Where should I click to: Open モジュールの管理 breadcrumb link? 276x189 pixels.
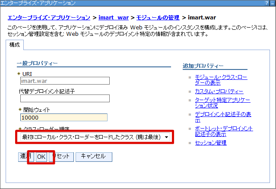[x=158, y=18]
